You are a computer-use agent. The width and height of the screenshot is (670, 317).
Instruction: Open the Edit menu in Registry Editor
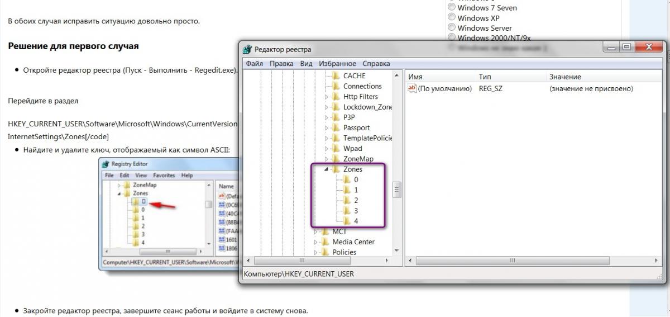[125, 175]
